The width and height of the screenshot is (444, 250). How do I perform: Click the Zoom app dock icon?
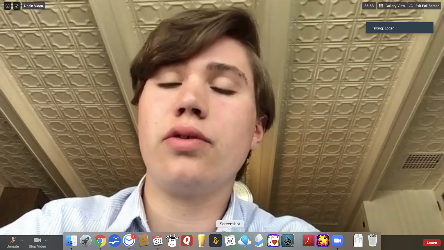point(337,241)
